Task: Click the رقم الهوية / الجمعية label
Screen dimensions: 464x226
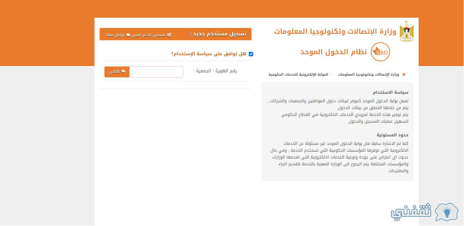Action: pos(215,71)
